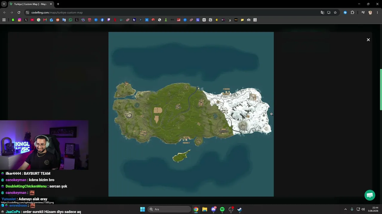Open the taskbar clock showing 22:44

click(373, 209)
